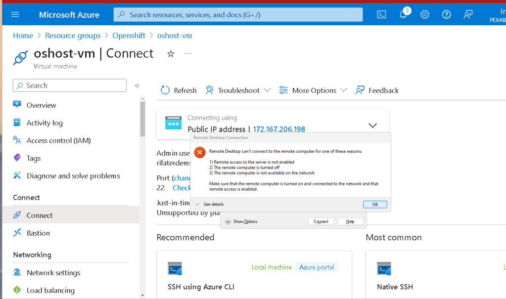506x299 pixels.
Task: Click top bar feedback person icon
Action: [x=468, y=14]
